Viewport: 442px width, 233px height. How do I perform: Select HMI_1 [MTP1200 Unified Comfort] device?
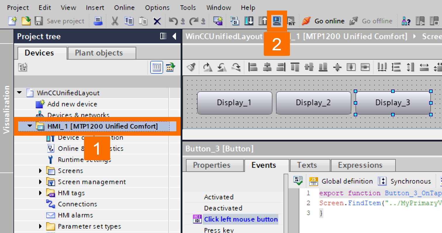click(102, 126)
